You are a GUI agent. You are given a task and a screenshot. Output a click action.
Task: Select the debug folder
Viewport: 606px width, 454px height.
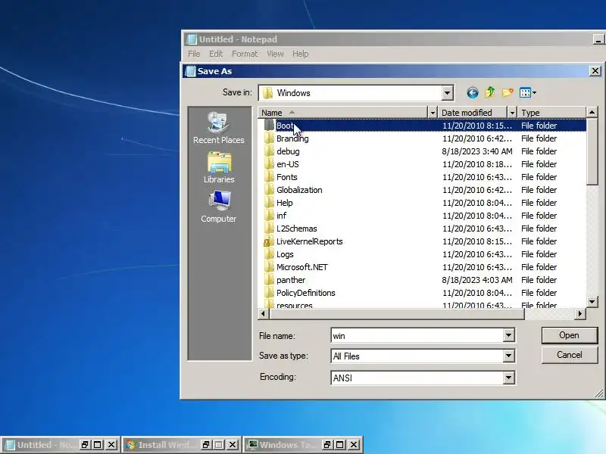coord(288,151)
